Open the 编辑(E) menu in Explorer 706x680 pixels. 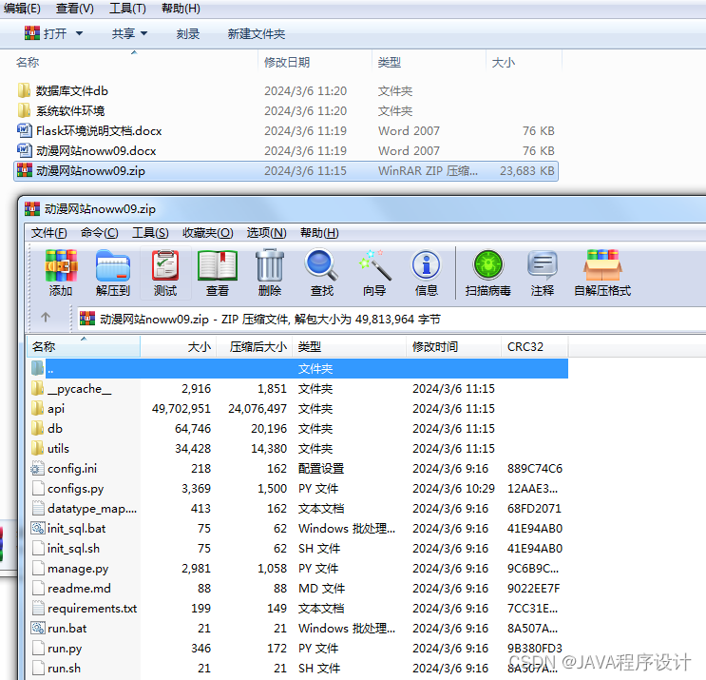pyautogui.click(x=22, y=9)
